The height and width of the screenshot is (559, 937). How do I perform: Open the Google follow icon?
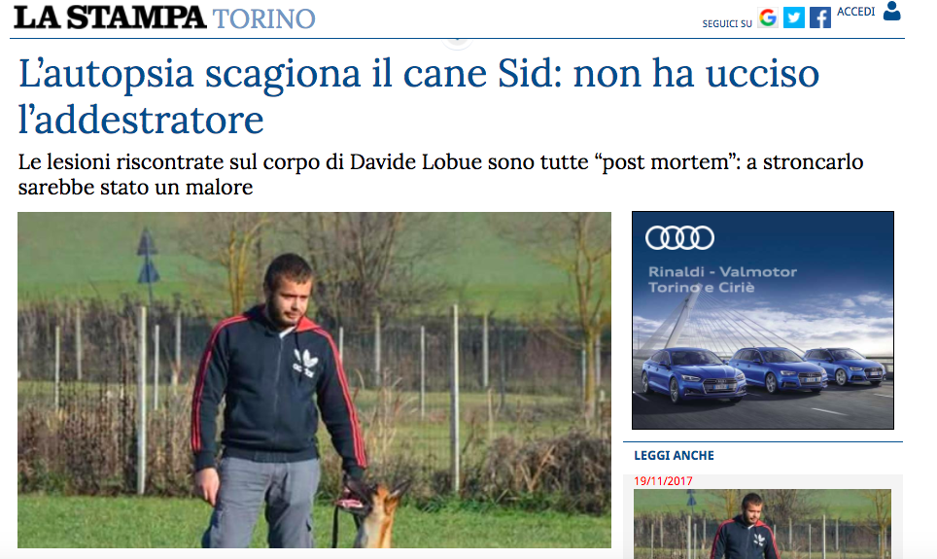768,17
